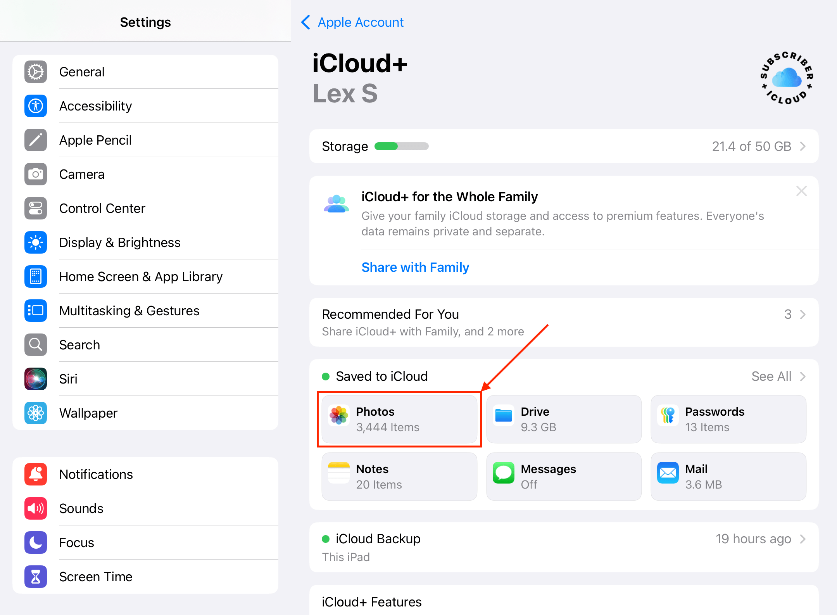837x615 pixels.
Task: Open the Mail 3.6 MB card
Action: click(x=728, y=476)
